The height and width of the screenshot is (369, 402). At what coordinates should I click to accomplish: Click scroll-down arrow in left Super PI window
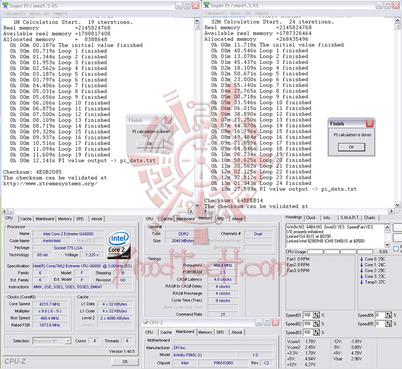tap(197, 205)
